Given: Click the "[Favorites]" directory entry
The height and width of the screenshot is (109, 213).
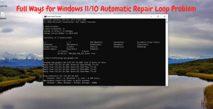Looking at the screenshot, I should (x=142, y=45).
